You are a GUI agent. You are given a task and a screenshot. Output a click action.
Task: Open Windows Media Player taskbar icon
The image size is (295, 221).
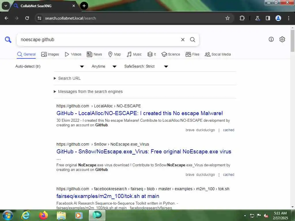point(79,216)
